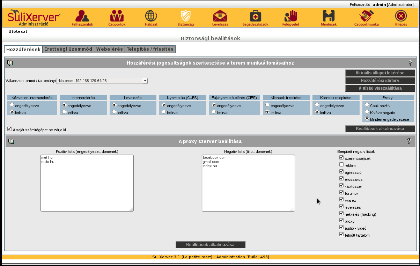
Task: Click the Utóteszt text below the logo
Action: tap(18, 31)
